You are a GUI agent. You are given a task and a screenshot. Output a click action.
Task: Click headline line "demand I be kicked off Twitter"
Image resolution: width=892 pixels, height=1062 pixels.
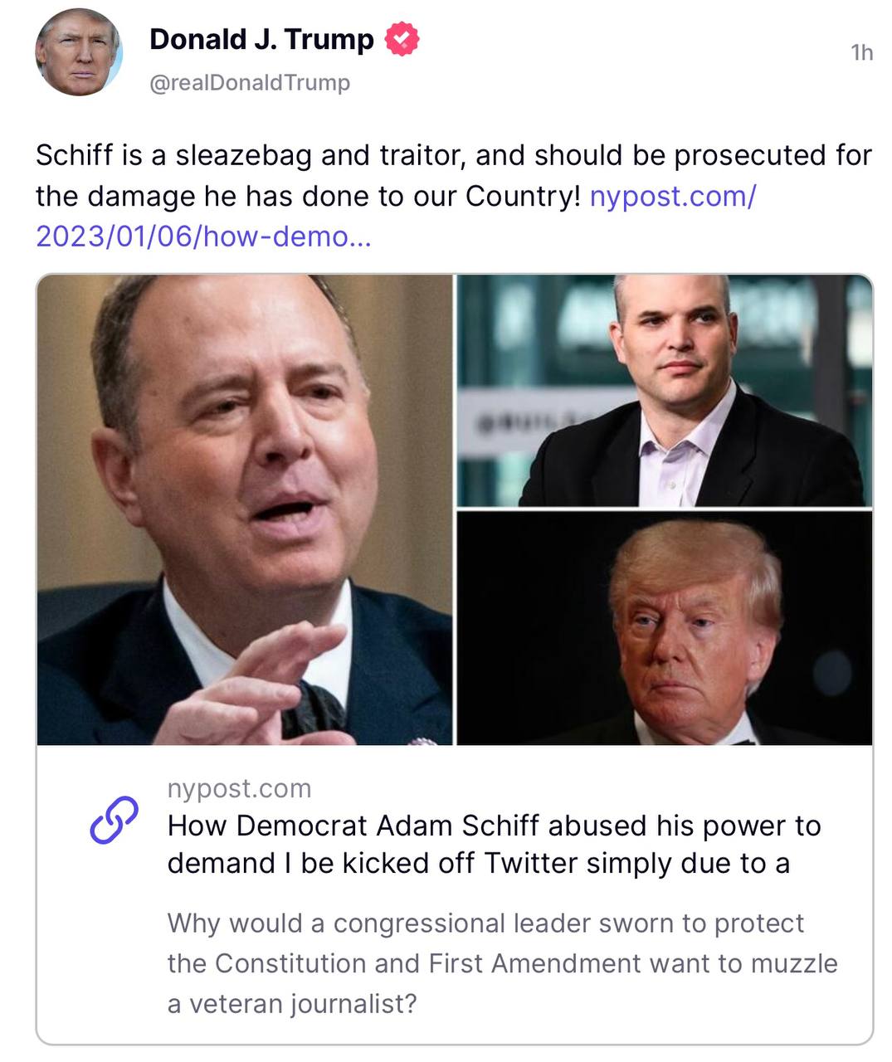(x=478, y=863)
